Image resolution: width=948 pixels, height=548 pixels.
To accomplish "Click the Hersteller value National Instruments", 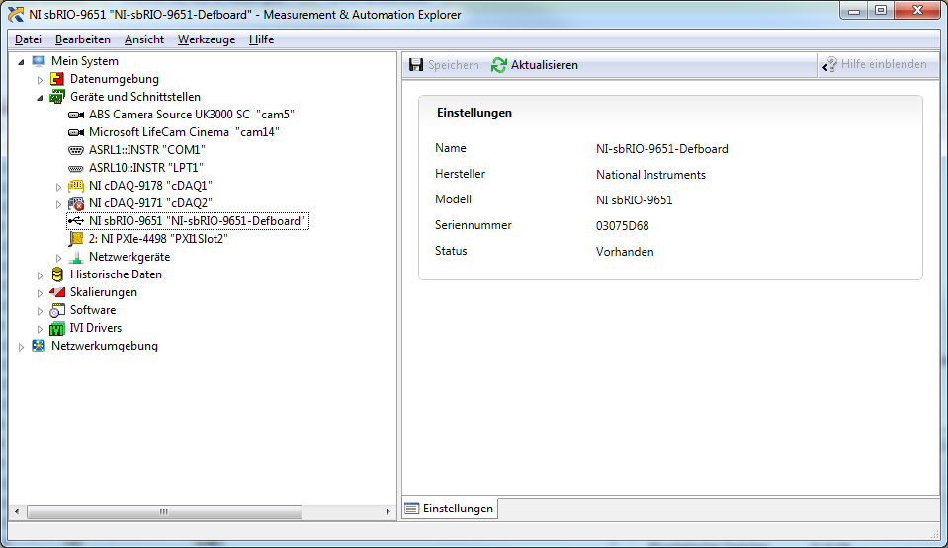I will click(650, 175).
